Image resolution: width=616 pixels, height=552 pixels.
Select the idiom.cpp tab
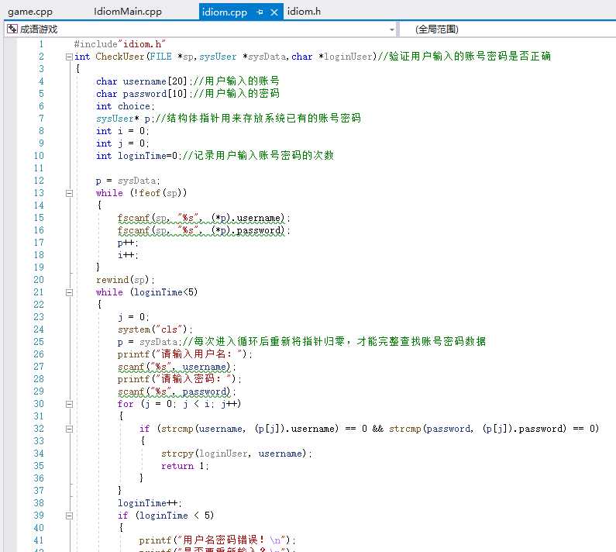[225, 12]
